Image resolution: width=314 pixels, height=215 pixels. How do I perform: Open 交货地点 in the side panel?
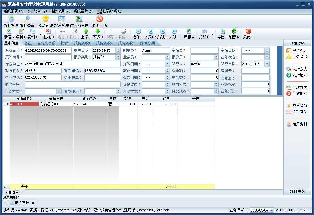(297, 75)
